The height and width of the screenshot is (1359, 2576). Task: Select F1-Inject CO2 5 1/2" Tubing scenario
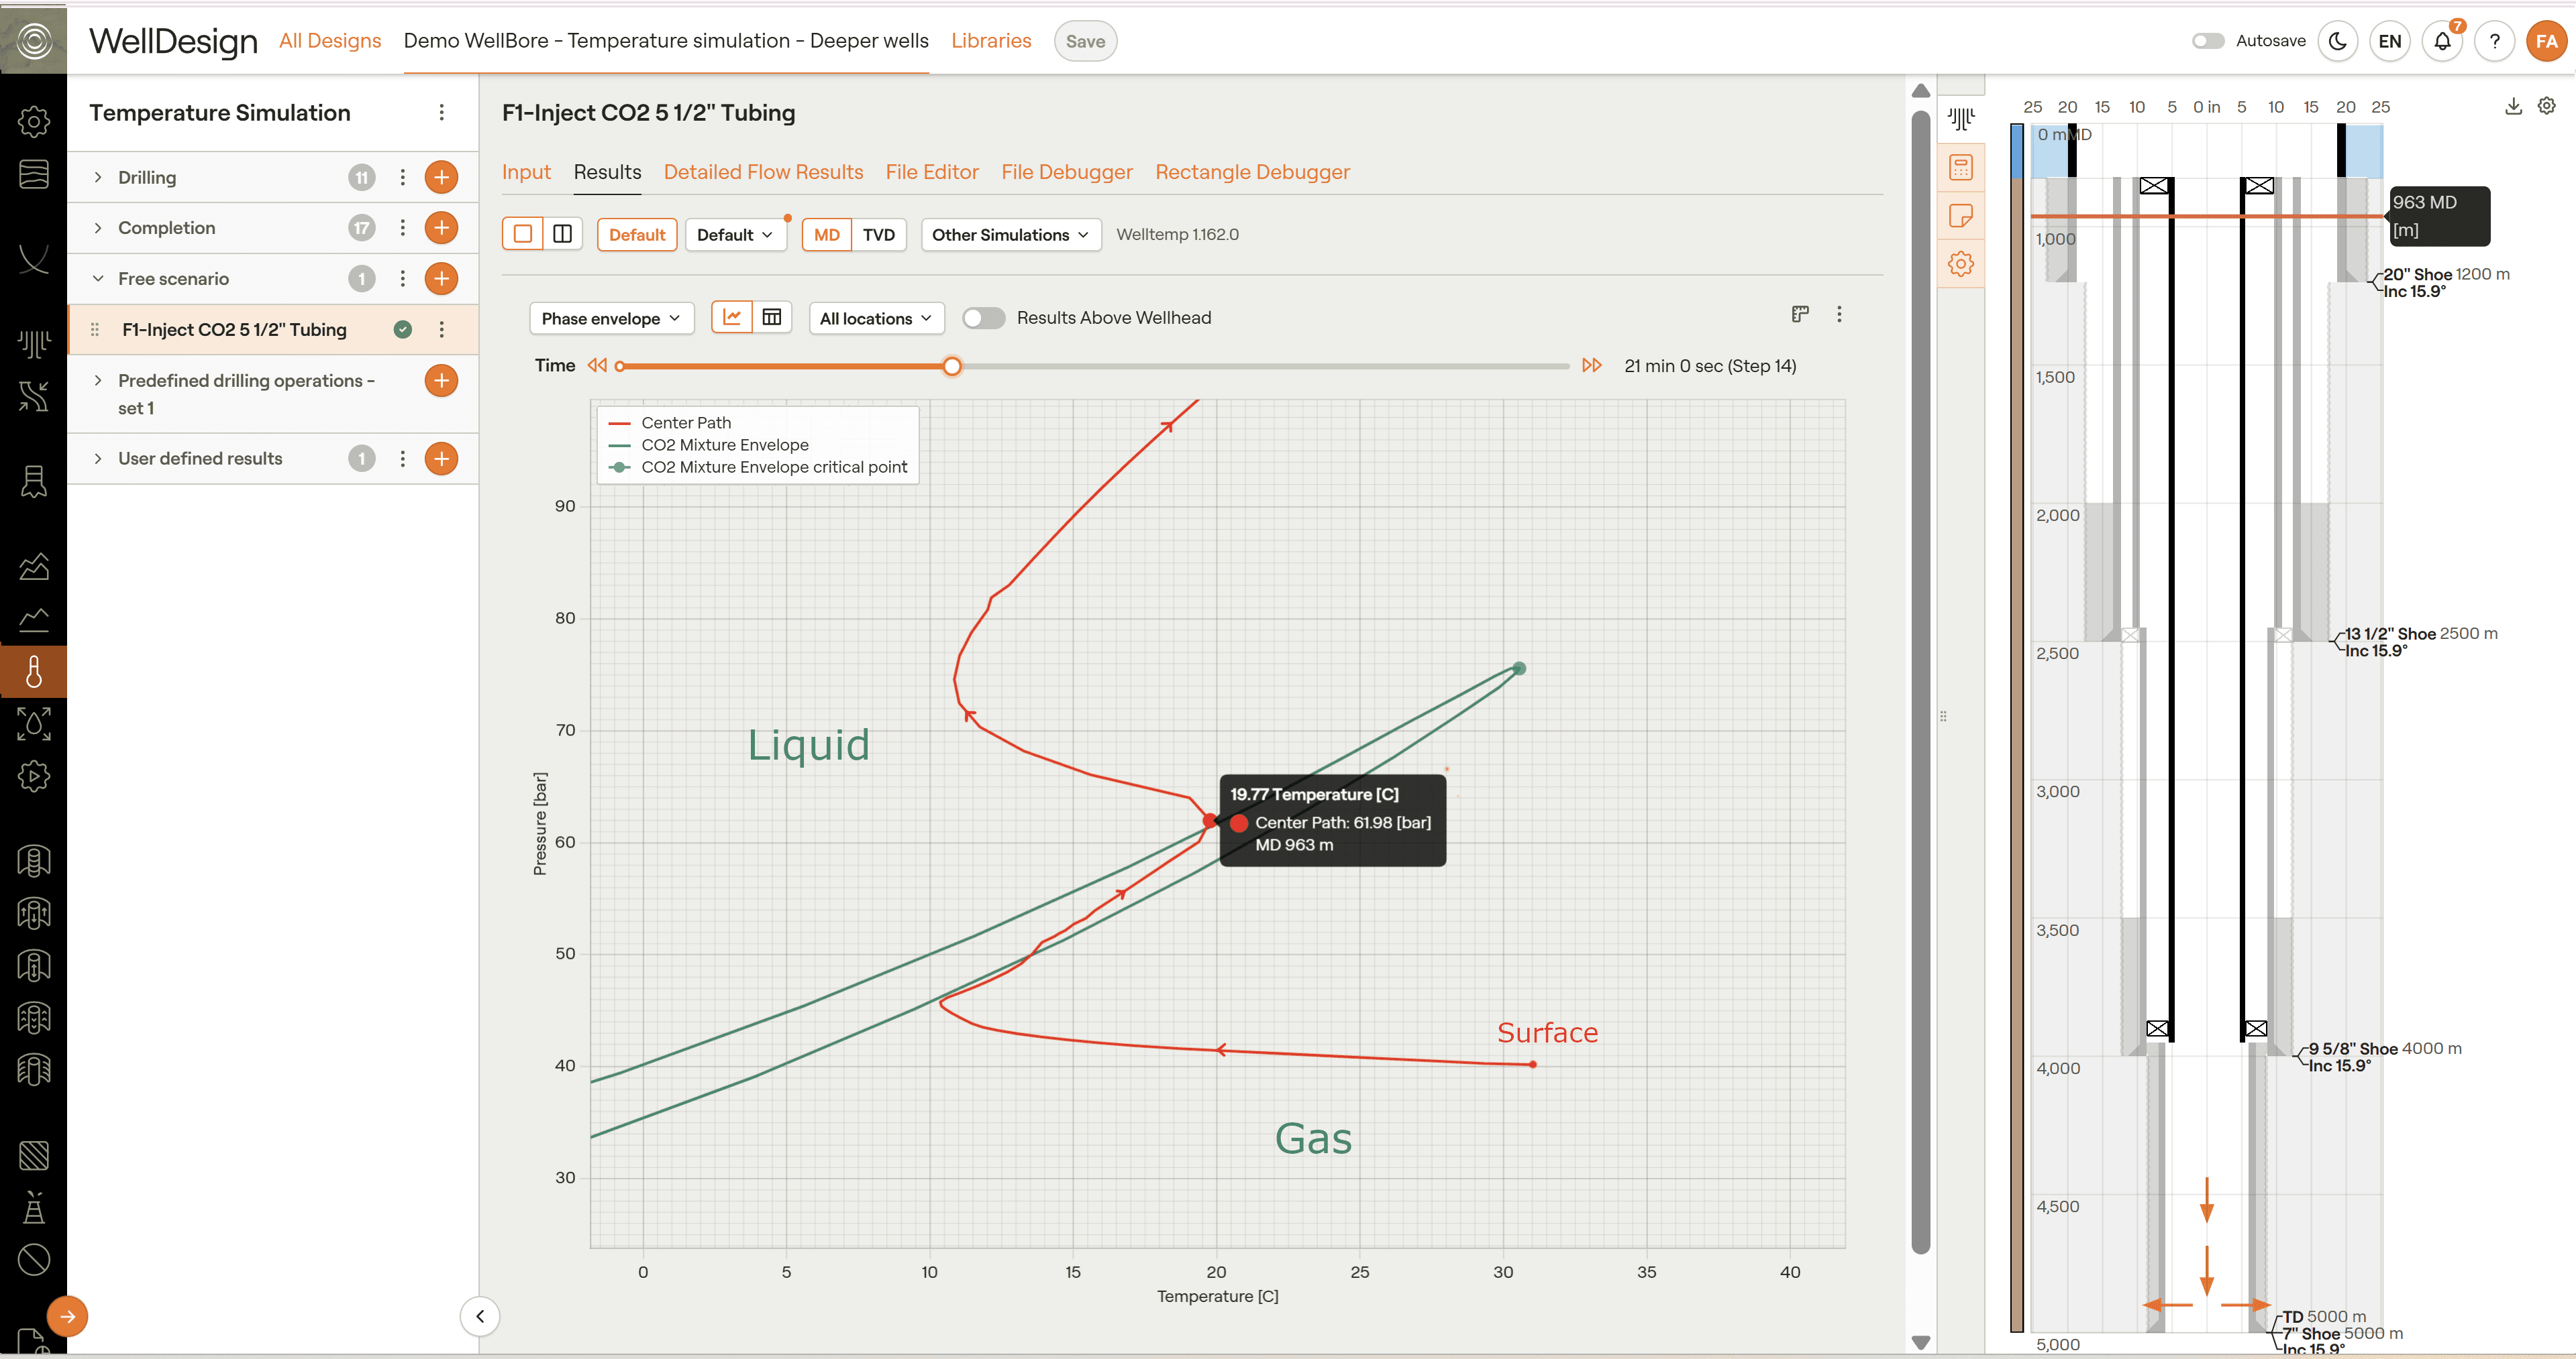[x=234, y=330]
